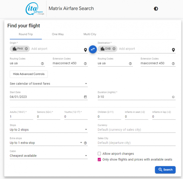This screenshot has height=179, width=183.
Task: Switch to the Round Trip tab
Action: pyautogui.click(x=26, y=34)
